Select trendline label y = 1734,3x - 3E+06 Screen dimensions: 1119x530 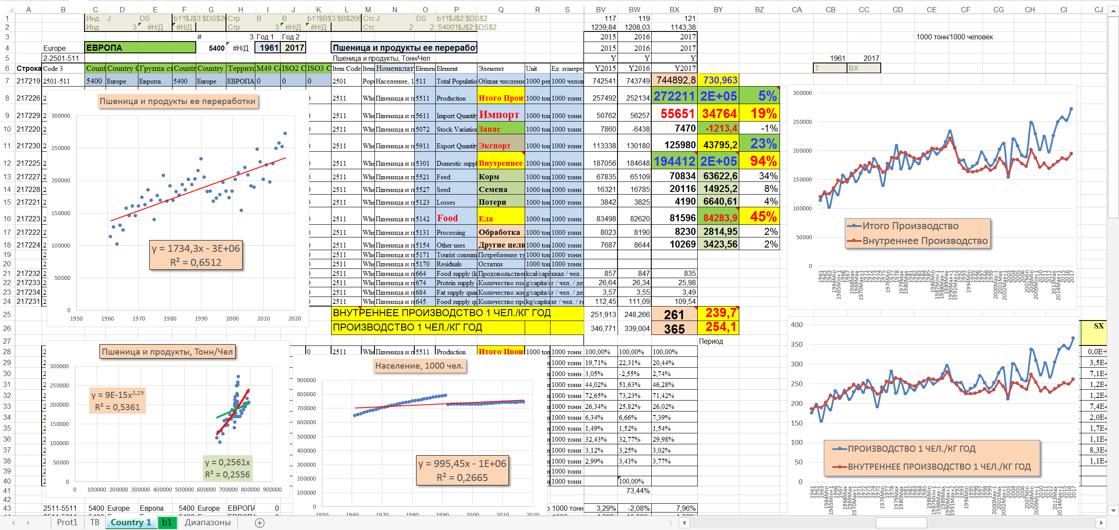pos(196,248)
